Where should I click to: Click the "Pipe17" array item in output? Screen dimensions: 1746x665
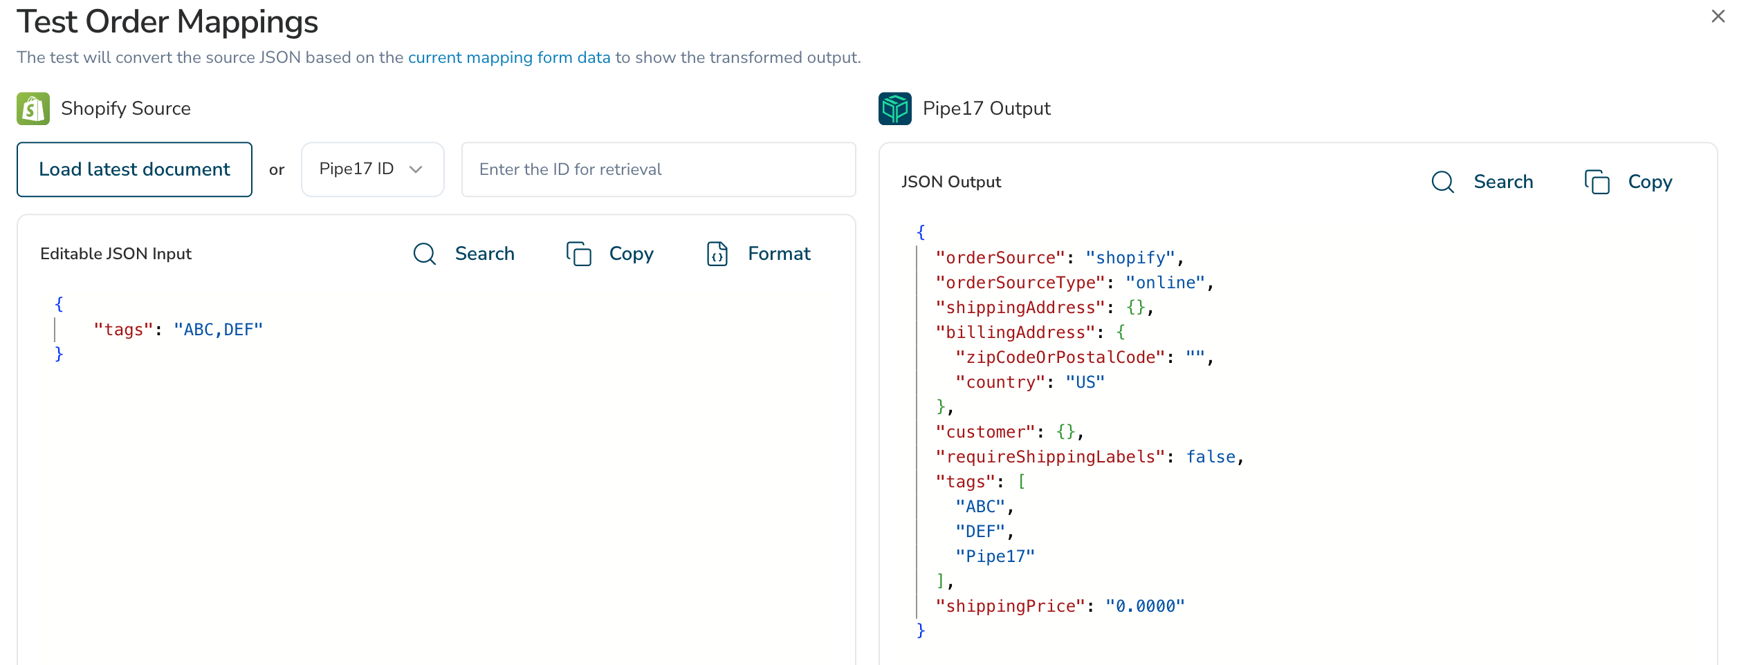tap(995, 556)
